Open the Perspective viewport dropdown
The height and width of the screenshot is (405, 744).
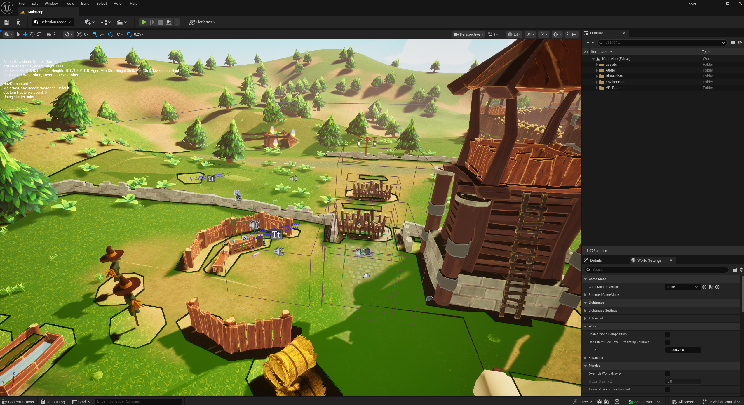468,34
